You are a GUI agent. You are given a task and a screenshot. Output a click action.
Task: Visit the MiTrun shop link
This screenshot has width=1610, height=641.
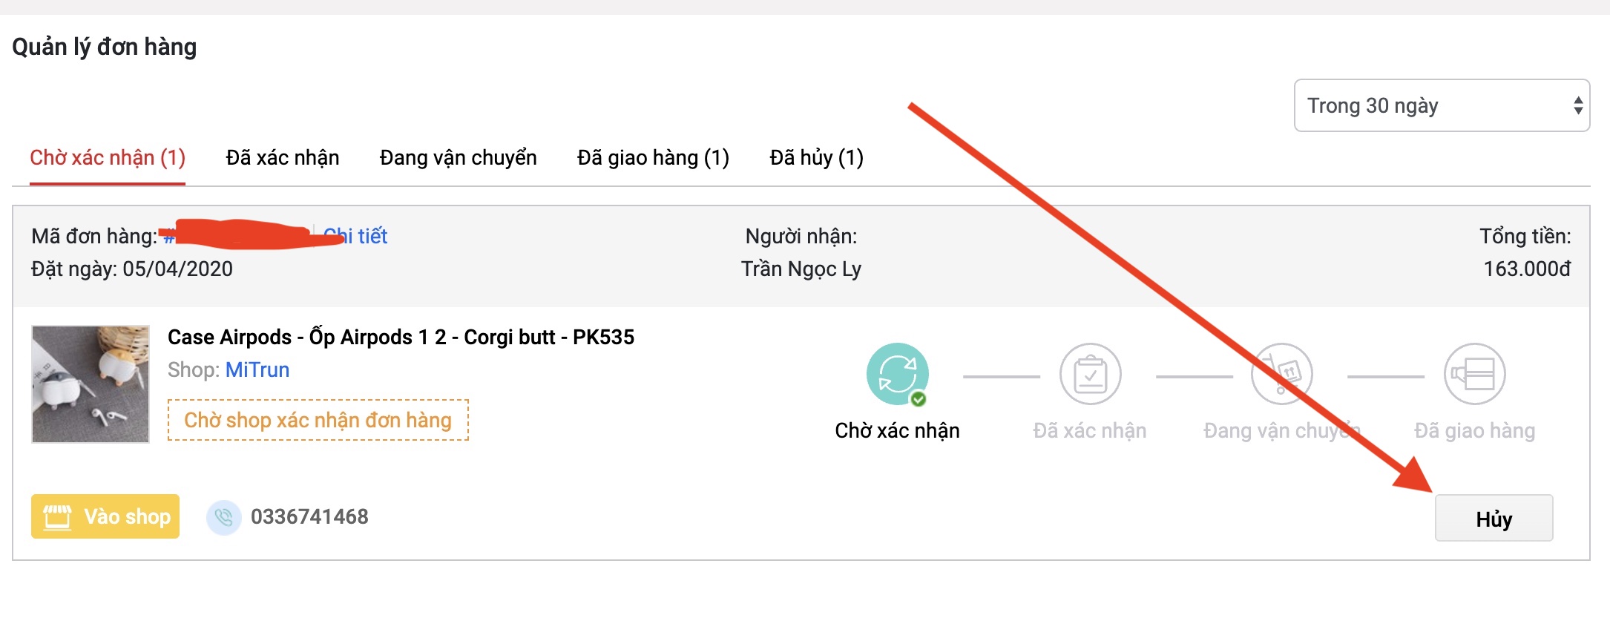point(257,370)
